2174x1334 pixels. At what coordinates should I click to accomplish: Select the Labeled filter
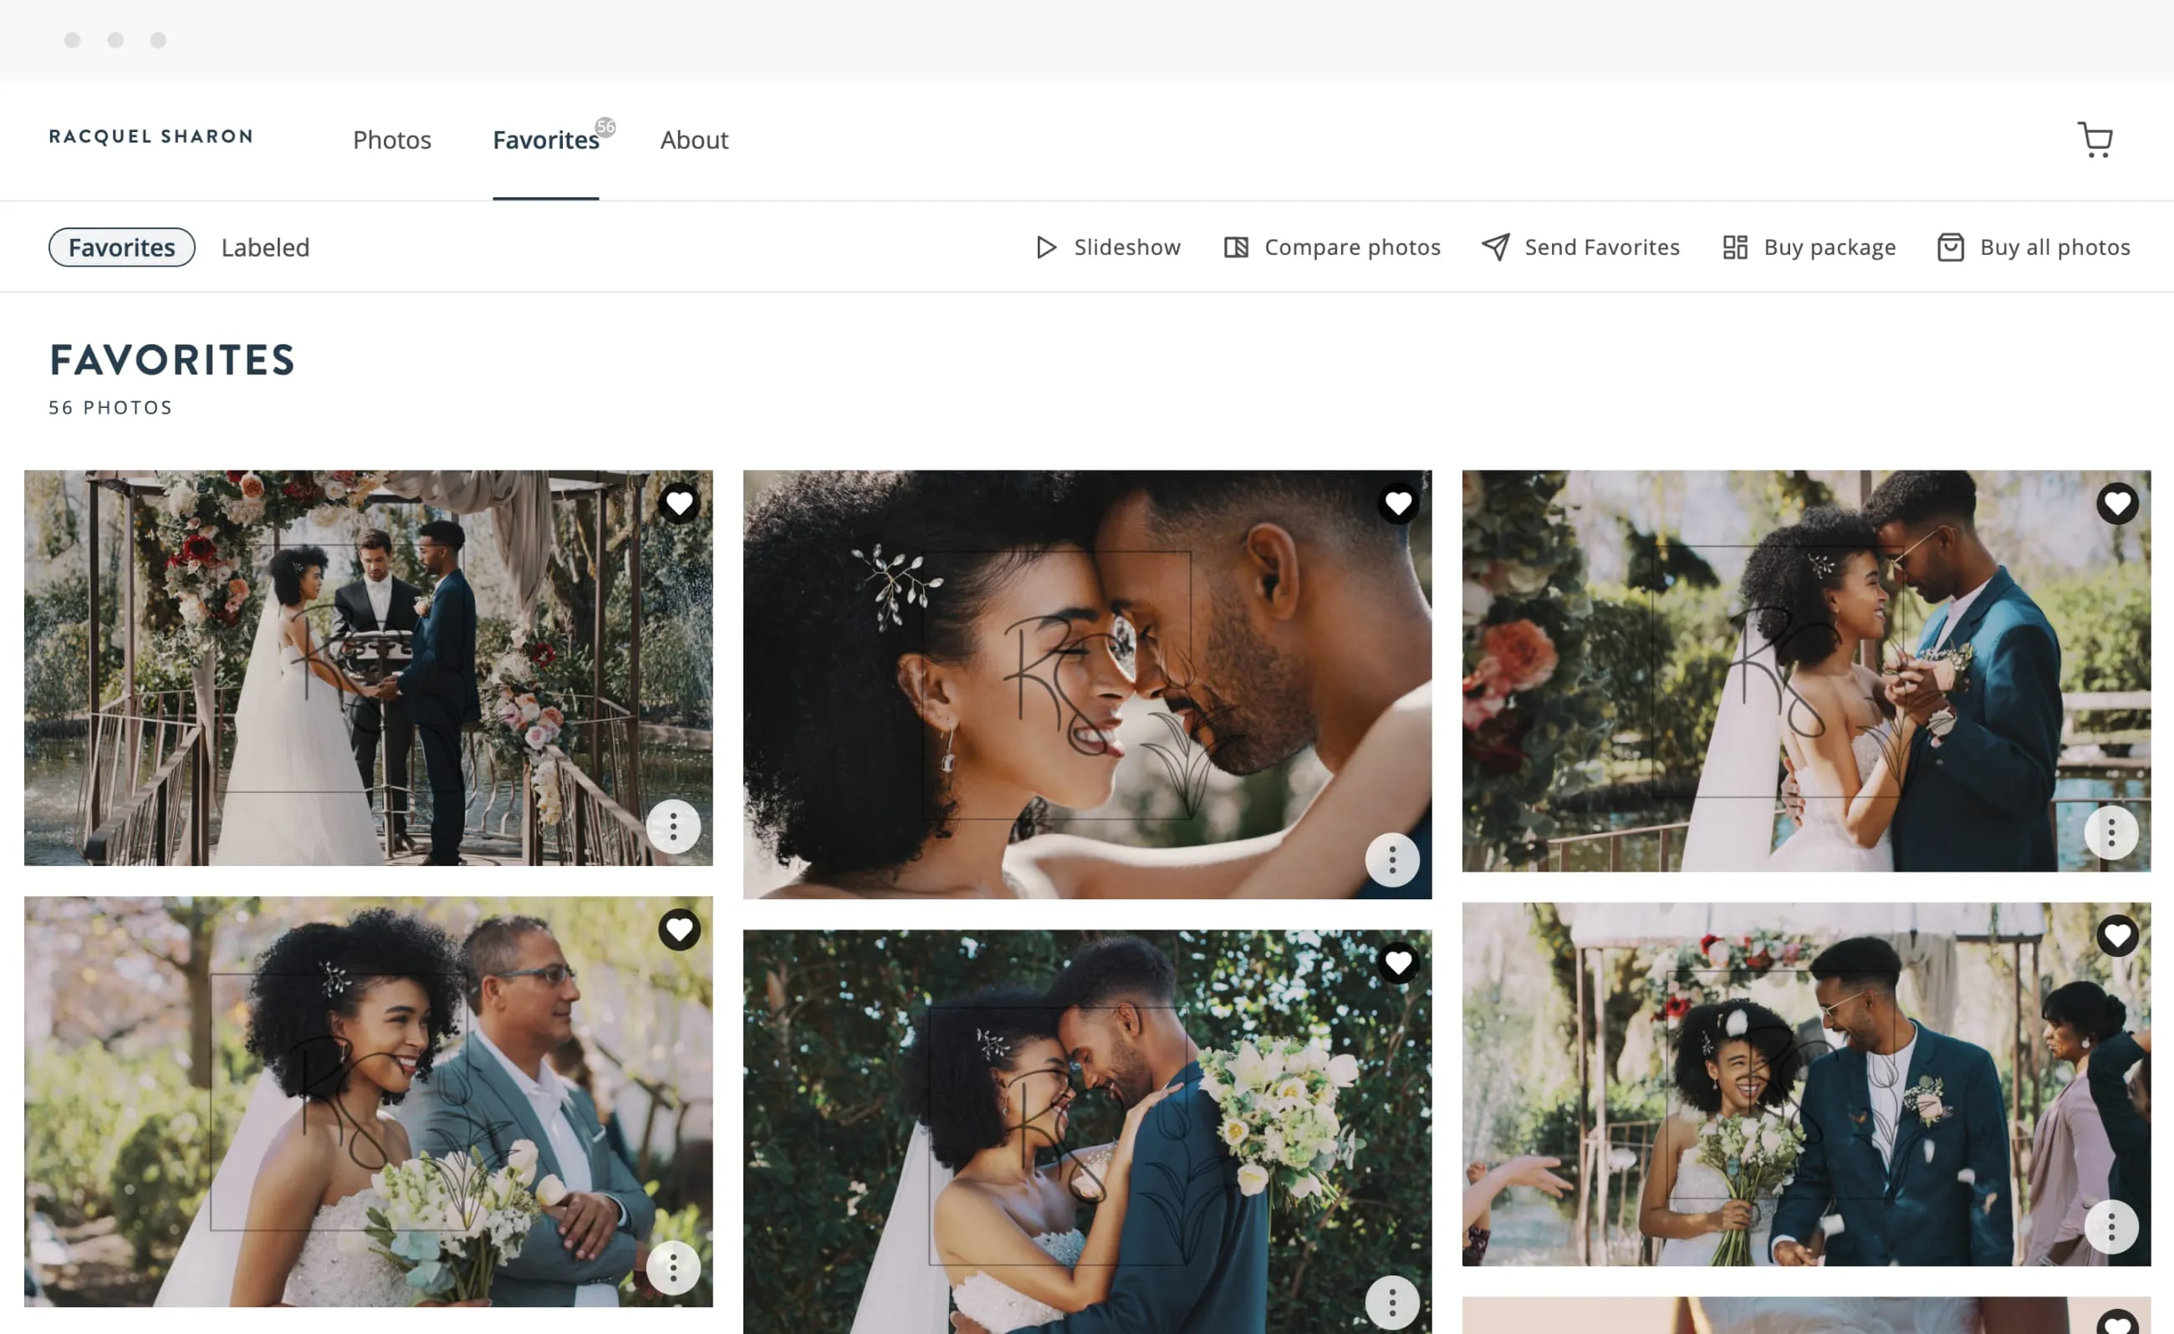265,247
